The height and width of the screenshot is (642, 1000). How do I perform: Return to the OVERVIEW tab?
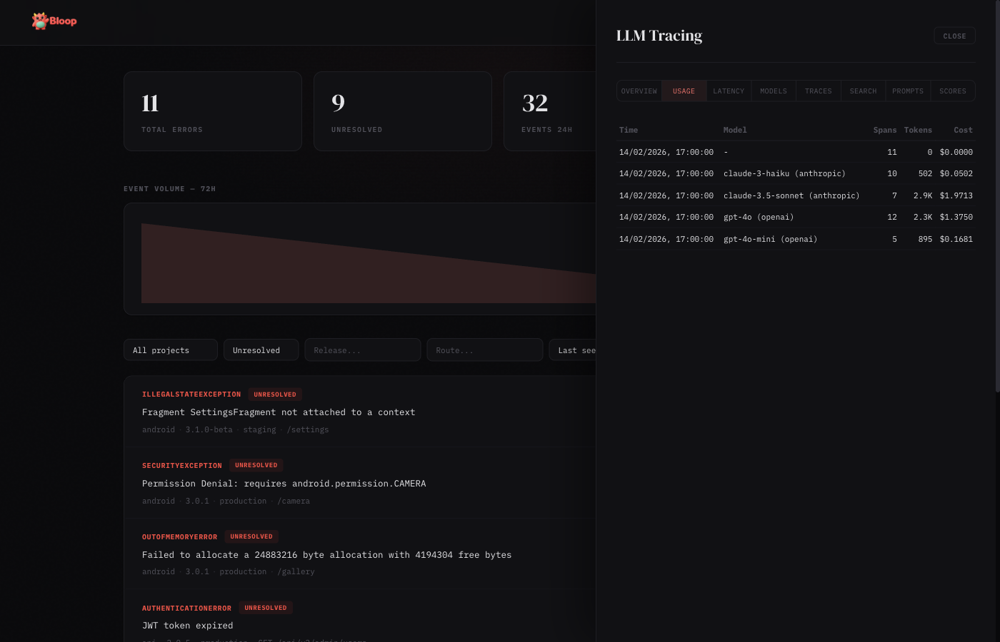tap(639, 91)
